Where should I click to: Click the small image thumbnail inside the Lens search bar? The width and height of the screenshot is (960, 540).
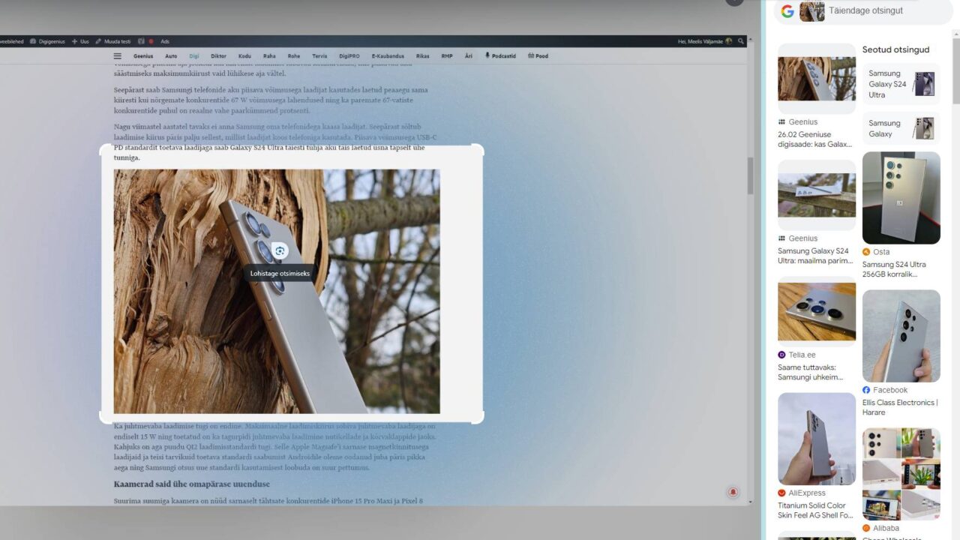click(812, 11)
